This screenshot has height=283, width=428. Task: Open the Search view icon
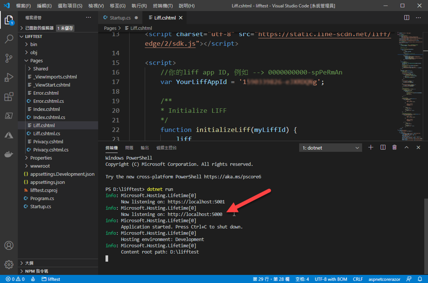[9, 39]
